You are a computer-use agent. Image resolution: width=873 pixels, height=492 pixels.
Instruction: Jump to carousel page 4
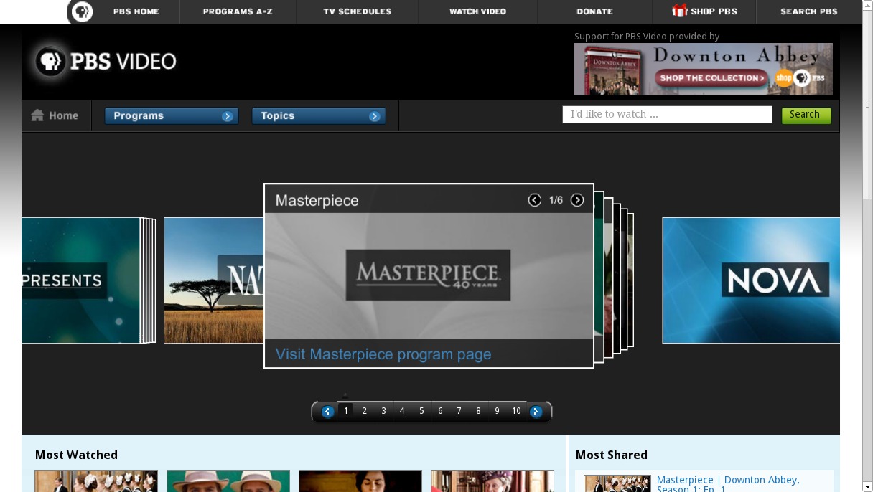402,411
